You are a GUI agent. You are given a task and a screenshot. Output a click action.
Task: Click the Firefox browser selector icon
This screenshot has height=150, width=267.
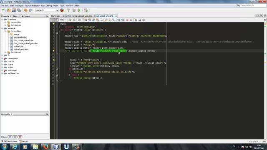62,10
